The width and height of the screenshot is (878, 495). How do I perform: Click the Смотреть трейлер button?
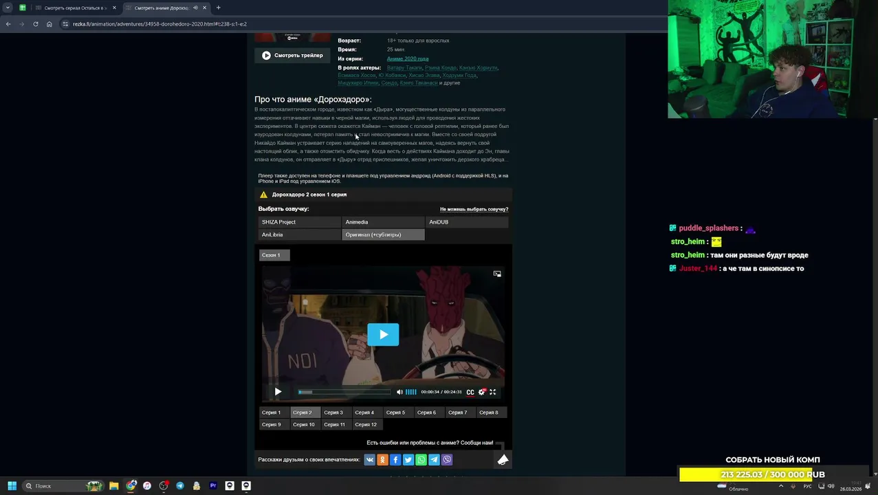[x=292, y=56]
